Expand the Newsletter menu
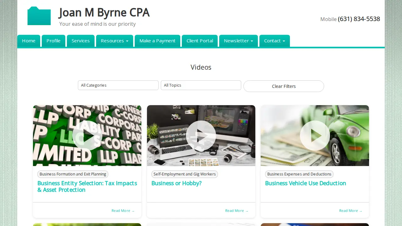Image resolution: width=402 pixels, height=226 pixels. [x=238, y=41]
